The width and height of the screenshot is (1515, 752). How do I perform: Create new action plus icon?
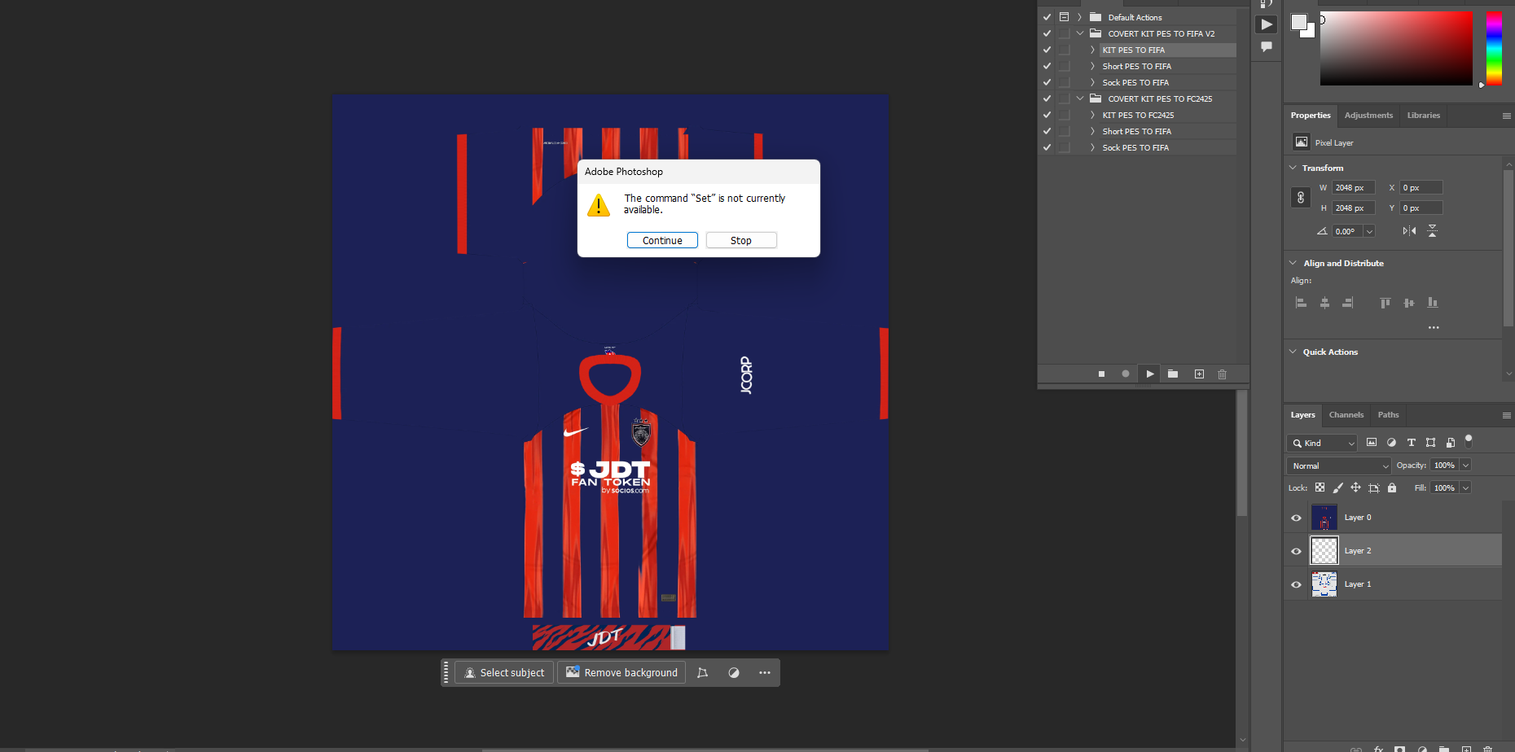[1199, 374]
